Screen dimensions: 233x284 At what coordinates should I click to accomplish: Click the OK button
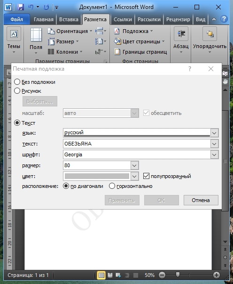point(162,200)
